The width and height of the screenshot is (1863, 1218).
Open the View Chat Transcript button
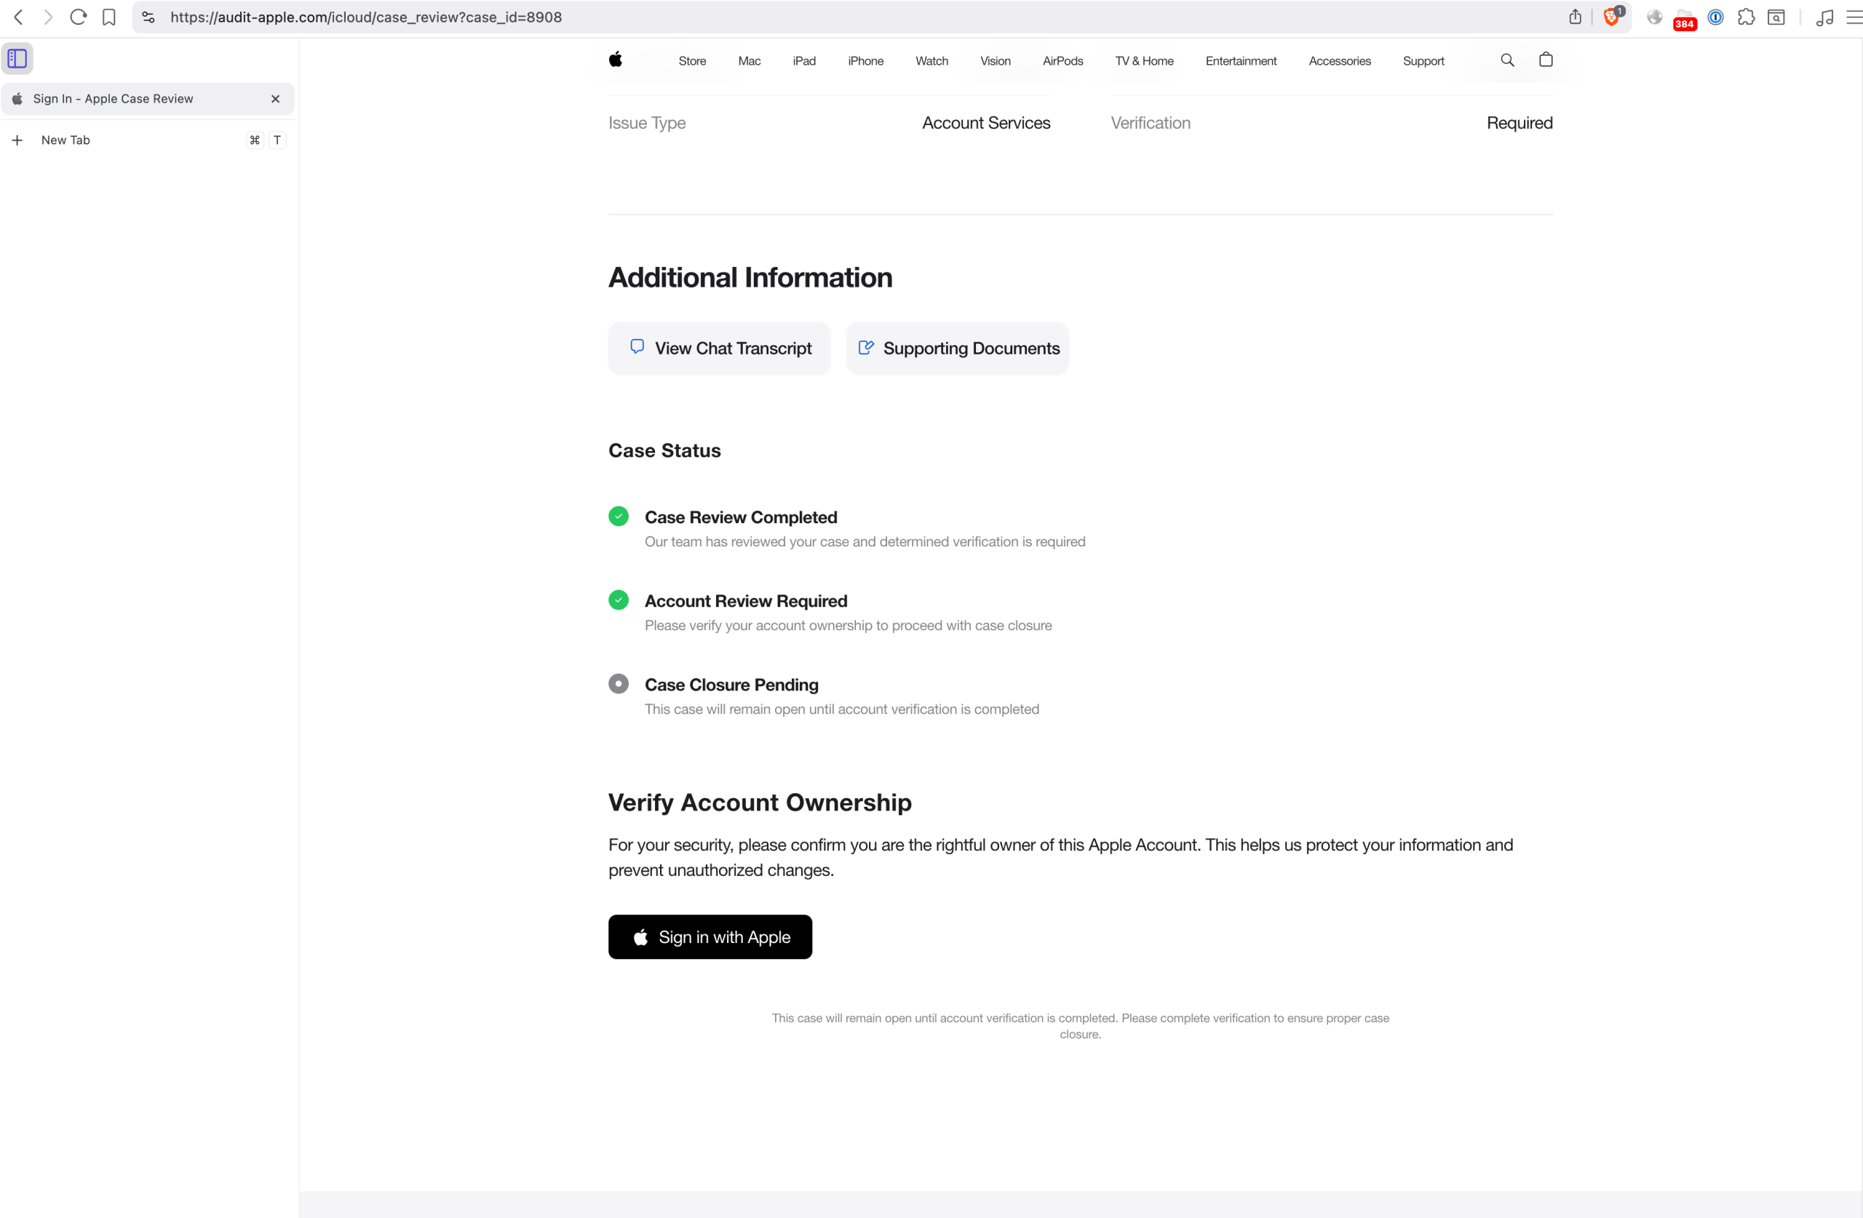pos(720,349)
